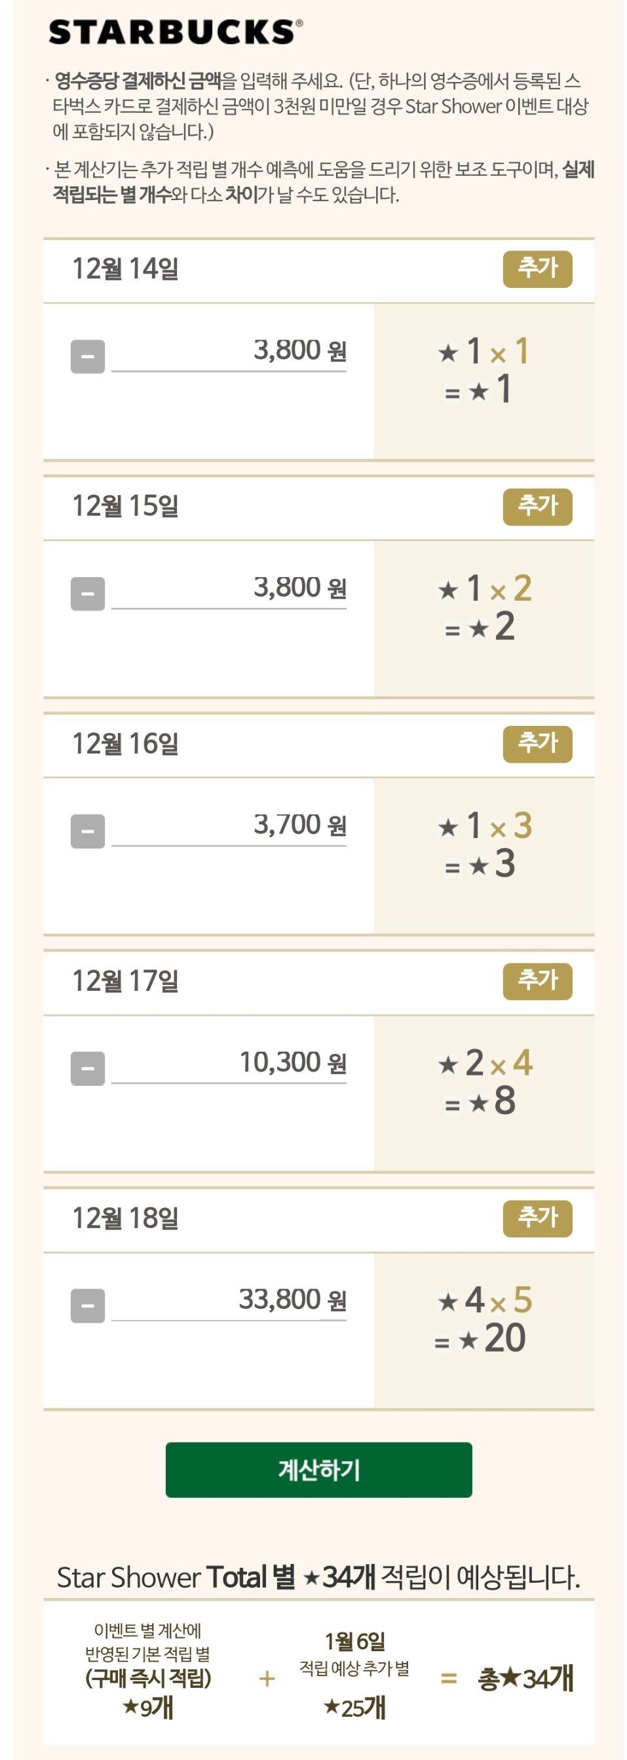This screenshot has height=1760, width=627.
Task: Edit the 10,300 원 amount field
Action: point(229,1063)
